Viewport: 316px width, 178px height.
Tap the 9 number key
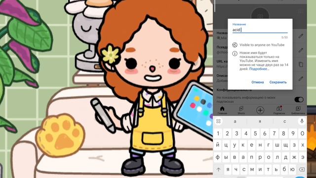tap(293, 133)
